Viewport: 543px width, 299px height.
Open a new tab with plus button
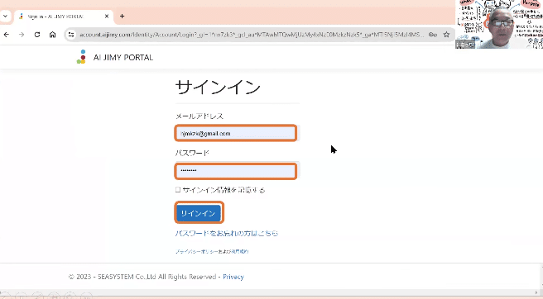pyautogui.click(x=122, y=17)
